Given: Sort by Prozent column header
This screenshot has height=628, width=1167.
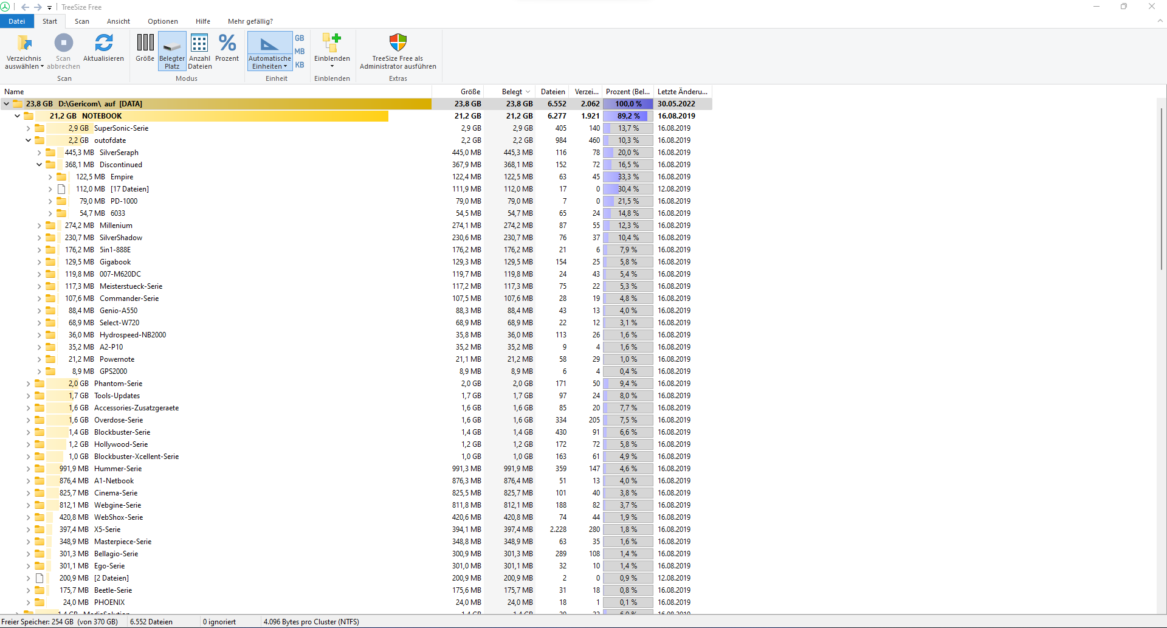Looking at the screenshot, I should pos(628,92).
